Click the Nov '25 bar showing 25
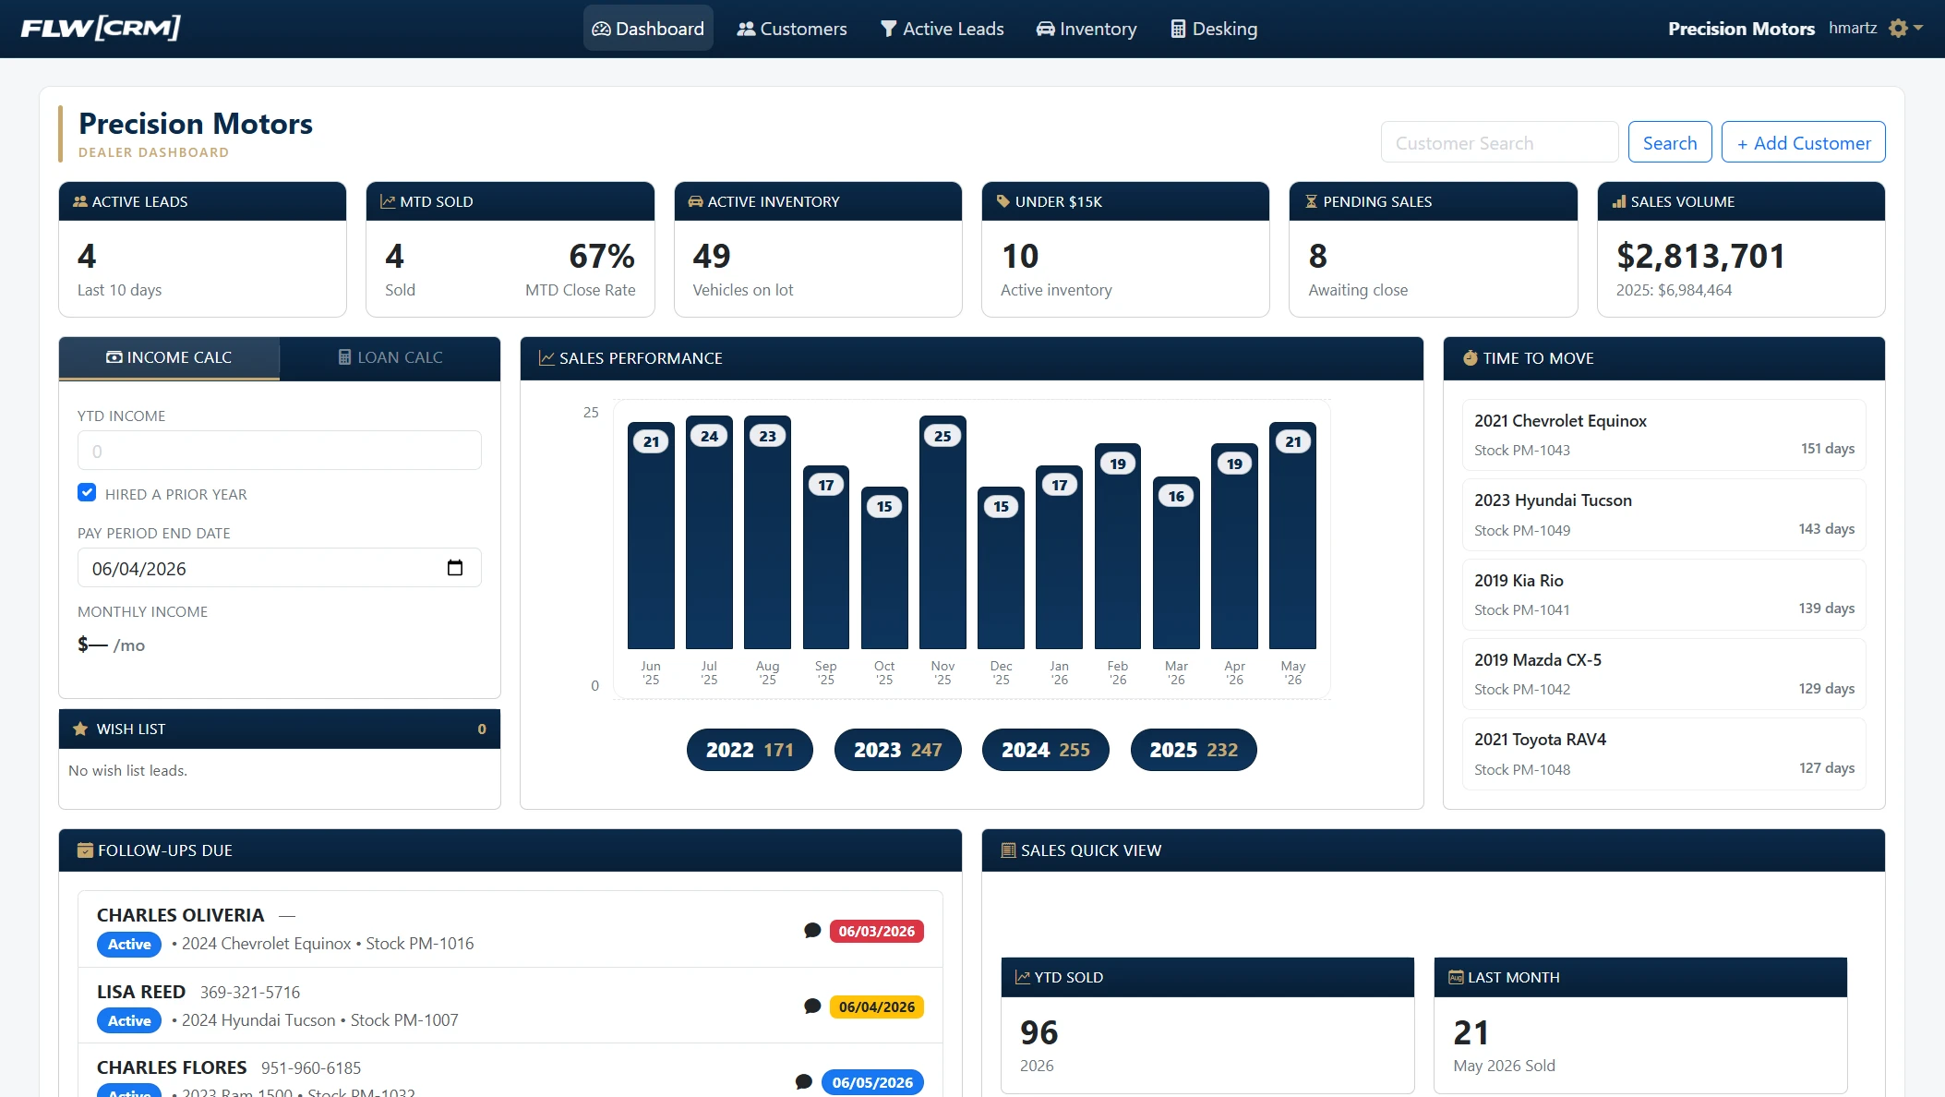This screenshot has height=1097, width=1945. pyautogui.click(x=942, y=533)
